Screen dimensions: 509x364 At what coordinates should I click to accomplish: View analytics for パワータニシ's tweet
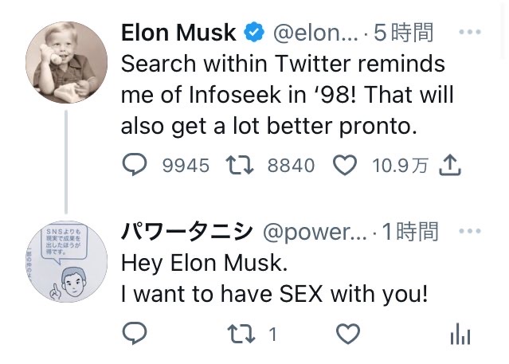click(460, 335)
